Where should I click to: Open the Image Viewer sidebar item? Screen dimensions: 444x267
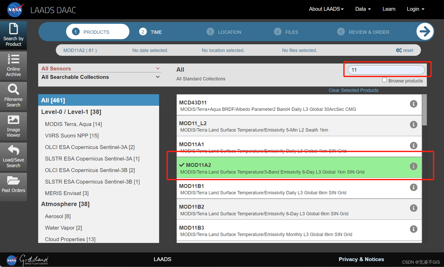tap(13, 126)
